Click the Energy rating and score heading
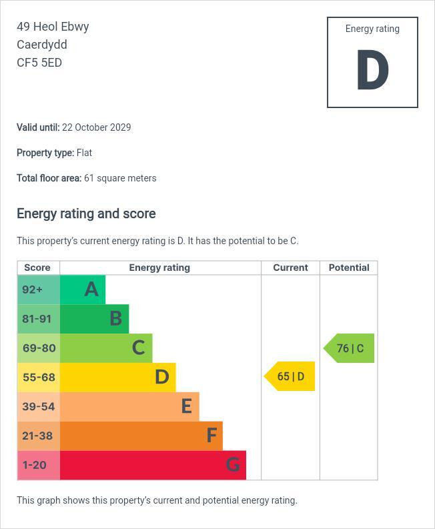Viewport: 435px width, 529px height. coord(86,213)
